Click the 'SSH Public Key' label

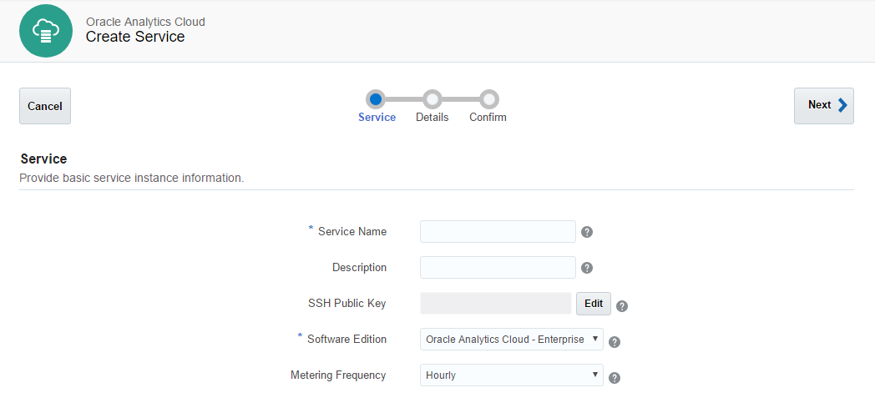pyautogui.click(x=347, y=304)
